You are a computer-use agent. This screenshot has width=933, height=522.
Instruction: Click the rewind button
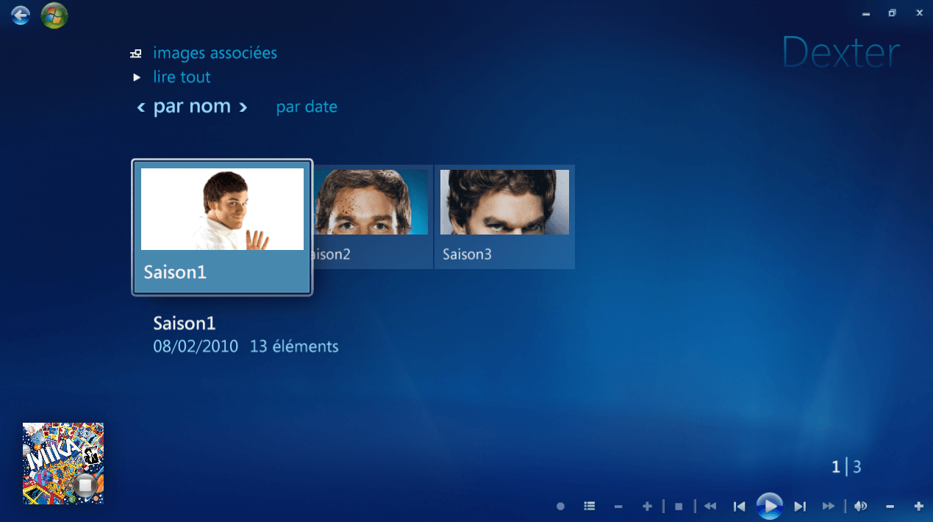[710, 507]
